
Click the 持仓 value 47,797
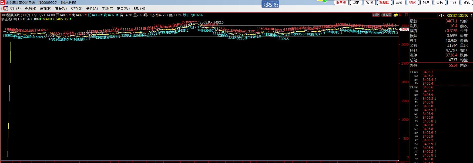(451, 50)
